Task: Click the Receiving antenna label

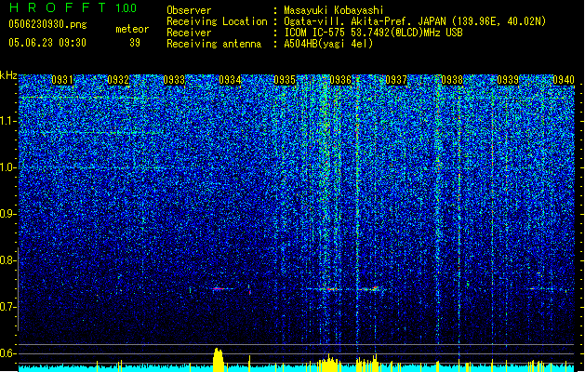Action: point(214,44)
